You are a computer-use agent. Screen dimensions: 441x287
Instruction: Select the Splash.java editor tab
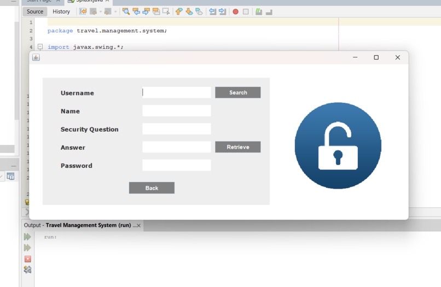coord(88,2)
